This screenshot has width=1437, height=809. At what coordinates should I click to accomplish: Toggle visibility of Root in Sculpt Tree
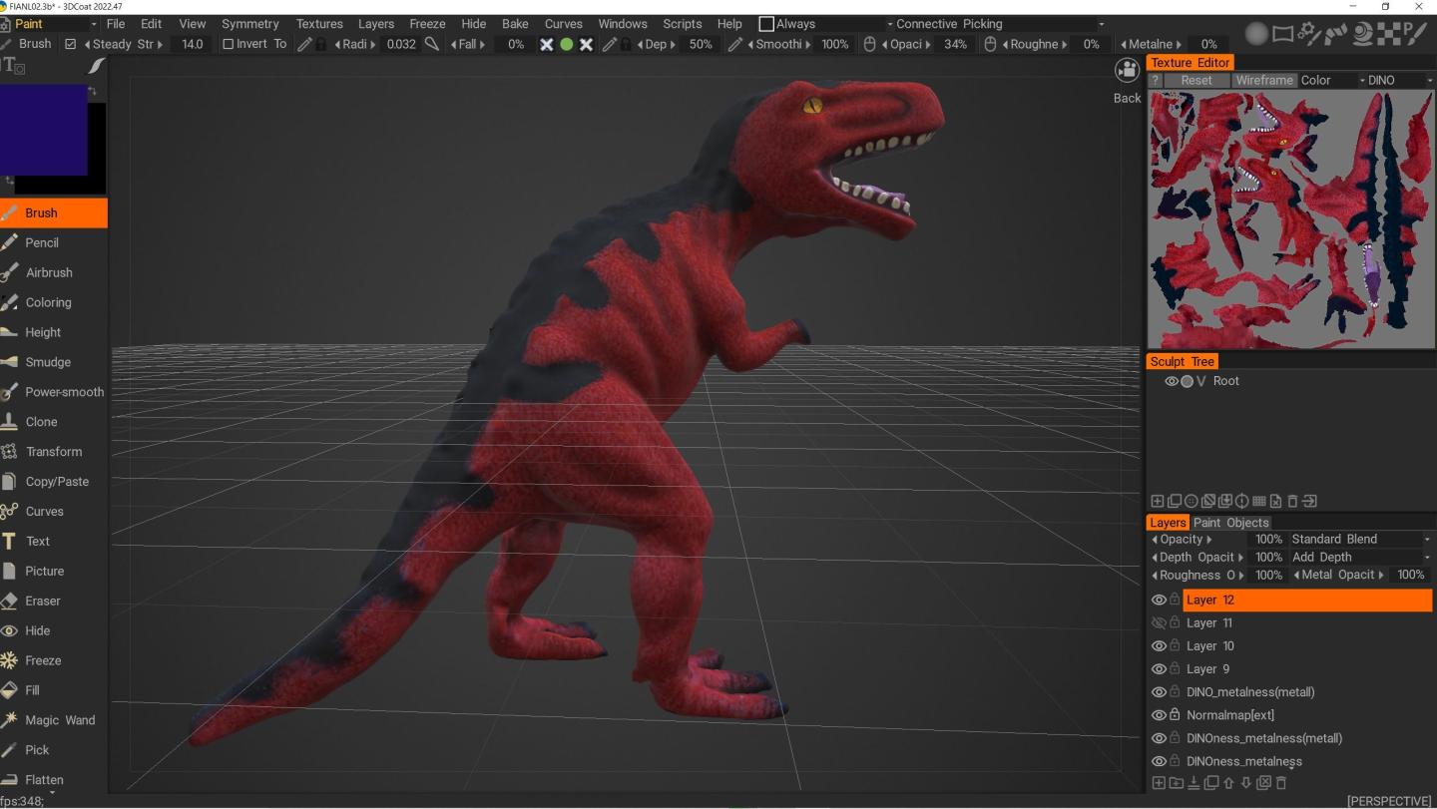pyautogui.click(x=1172, y=381)
